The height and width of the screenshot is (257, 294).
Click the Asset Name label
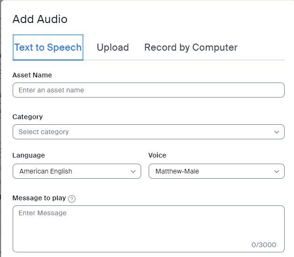32,75
